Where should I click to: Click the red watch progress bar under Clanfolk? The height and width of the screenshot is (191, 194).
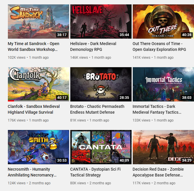click(x=11, y=101)
